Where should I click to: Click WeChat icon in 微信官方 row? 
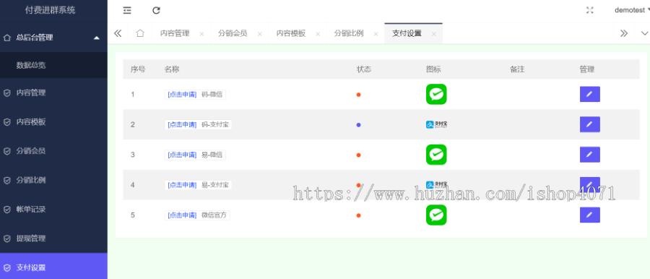pyautogui.click(x=436, y=215)
